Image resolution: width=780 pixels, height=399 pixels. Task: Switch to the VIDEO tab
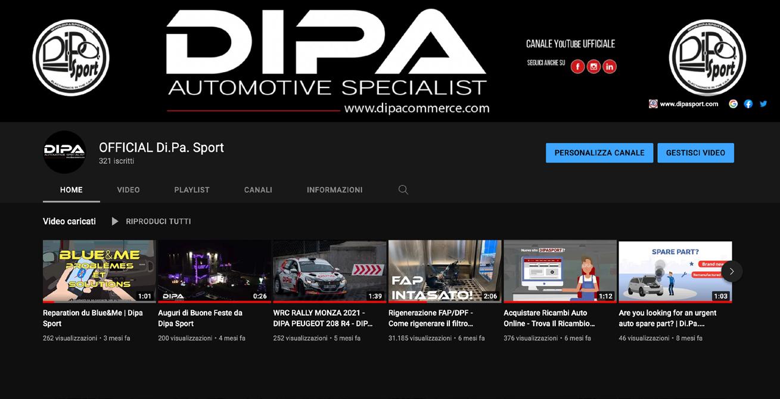[x=129, y=189]
